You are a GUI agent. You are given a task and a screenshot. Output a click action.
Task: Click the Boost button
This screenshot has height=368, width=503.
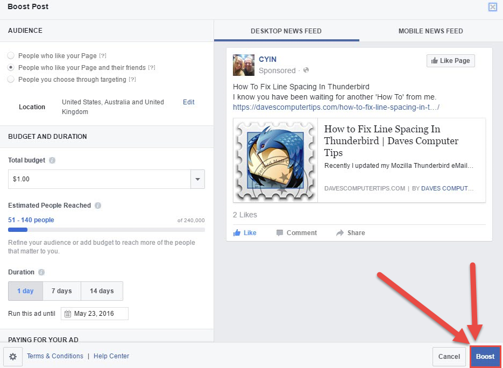(485, 357)
